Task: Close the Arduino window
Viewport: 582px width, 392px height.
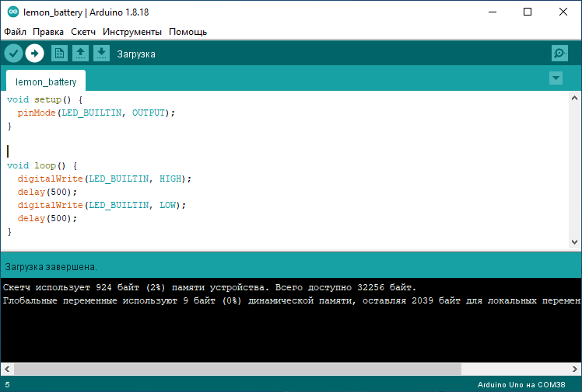Action: pos(563,12)
